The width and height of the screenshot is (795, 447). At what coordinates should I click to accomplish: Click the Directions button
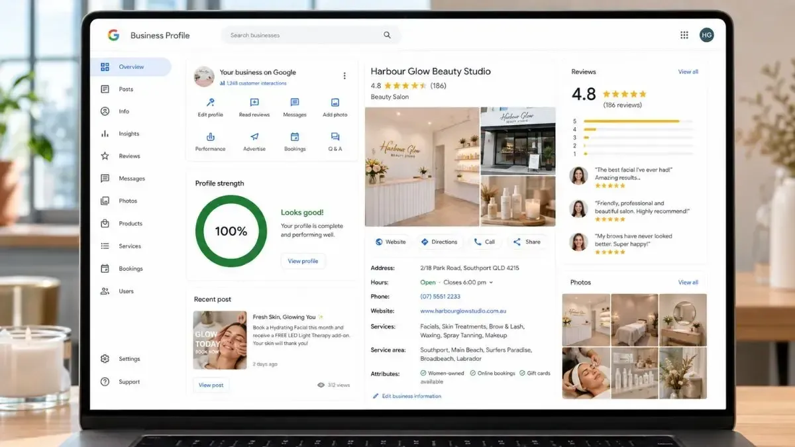[439, 242]
